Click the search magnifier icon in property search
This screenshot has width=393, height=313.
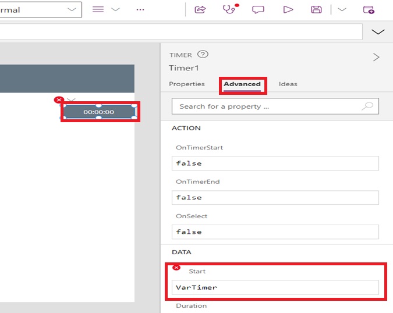[367, 106]
